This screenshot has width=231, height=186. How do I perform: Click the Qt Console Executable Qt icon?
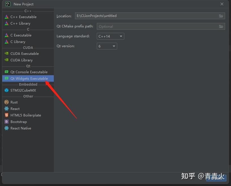pos(7,72)
